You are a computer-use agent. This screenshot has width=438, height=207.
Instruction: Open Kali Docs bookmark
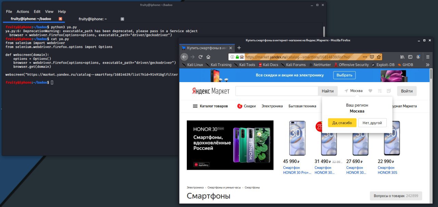(x=268, y=65)
